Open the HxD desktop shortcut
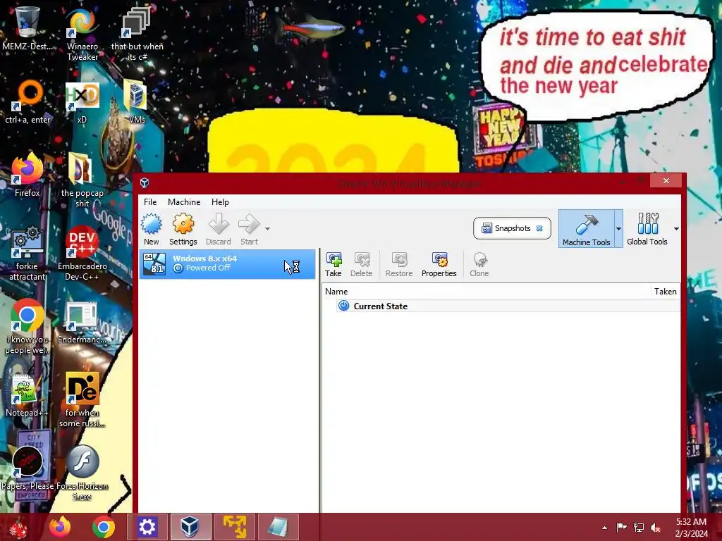The image size is (722, 541). pos(82,102)
